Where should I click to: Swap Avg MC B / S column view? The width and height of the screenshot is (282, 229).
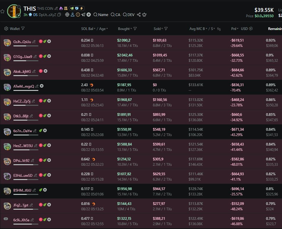219,29
